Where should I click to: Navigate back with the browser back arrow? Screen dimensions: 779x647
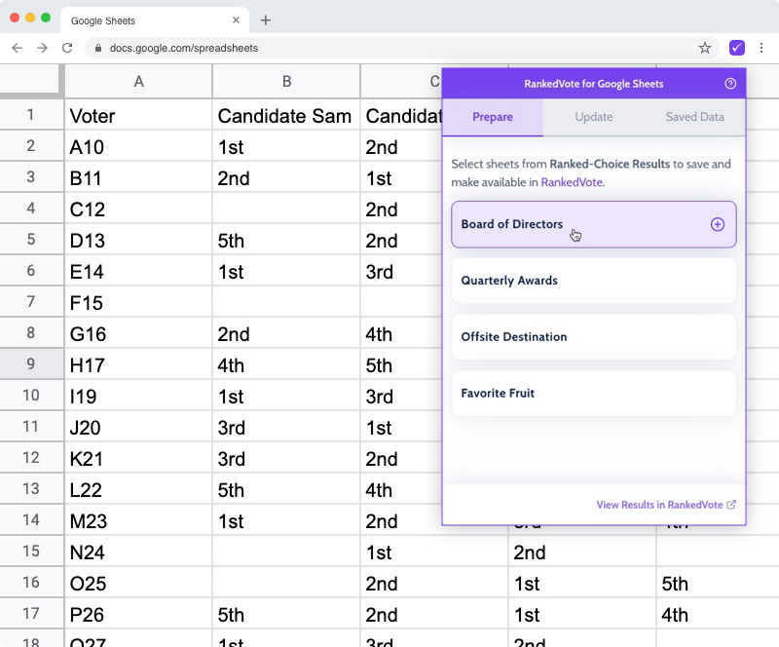(x=17, y=48)
